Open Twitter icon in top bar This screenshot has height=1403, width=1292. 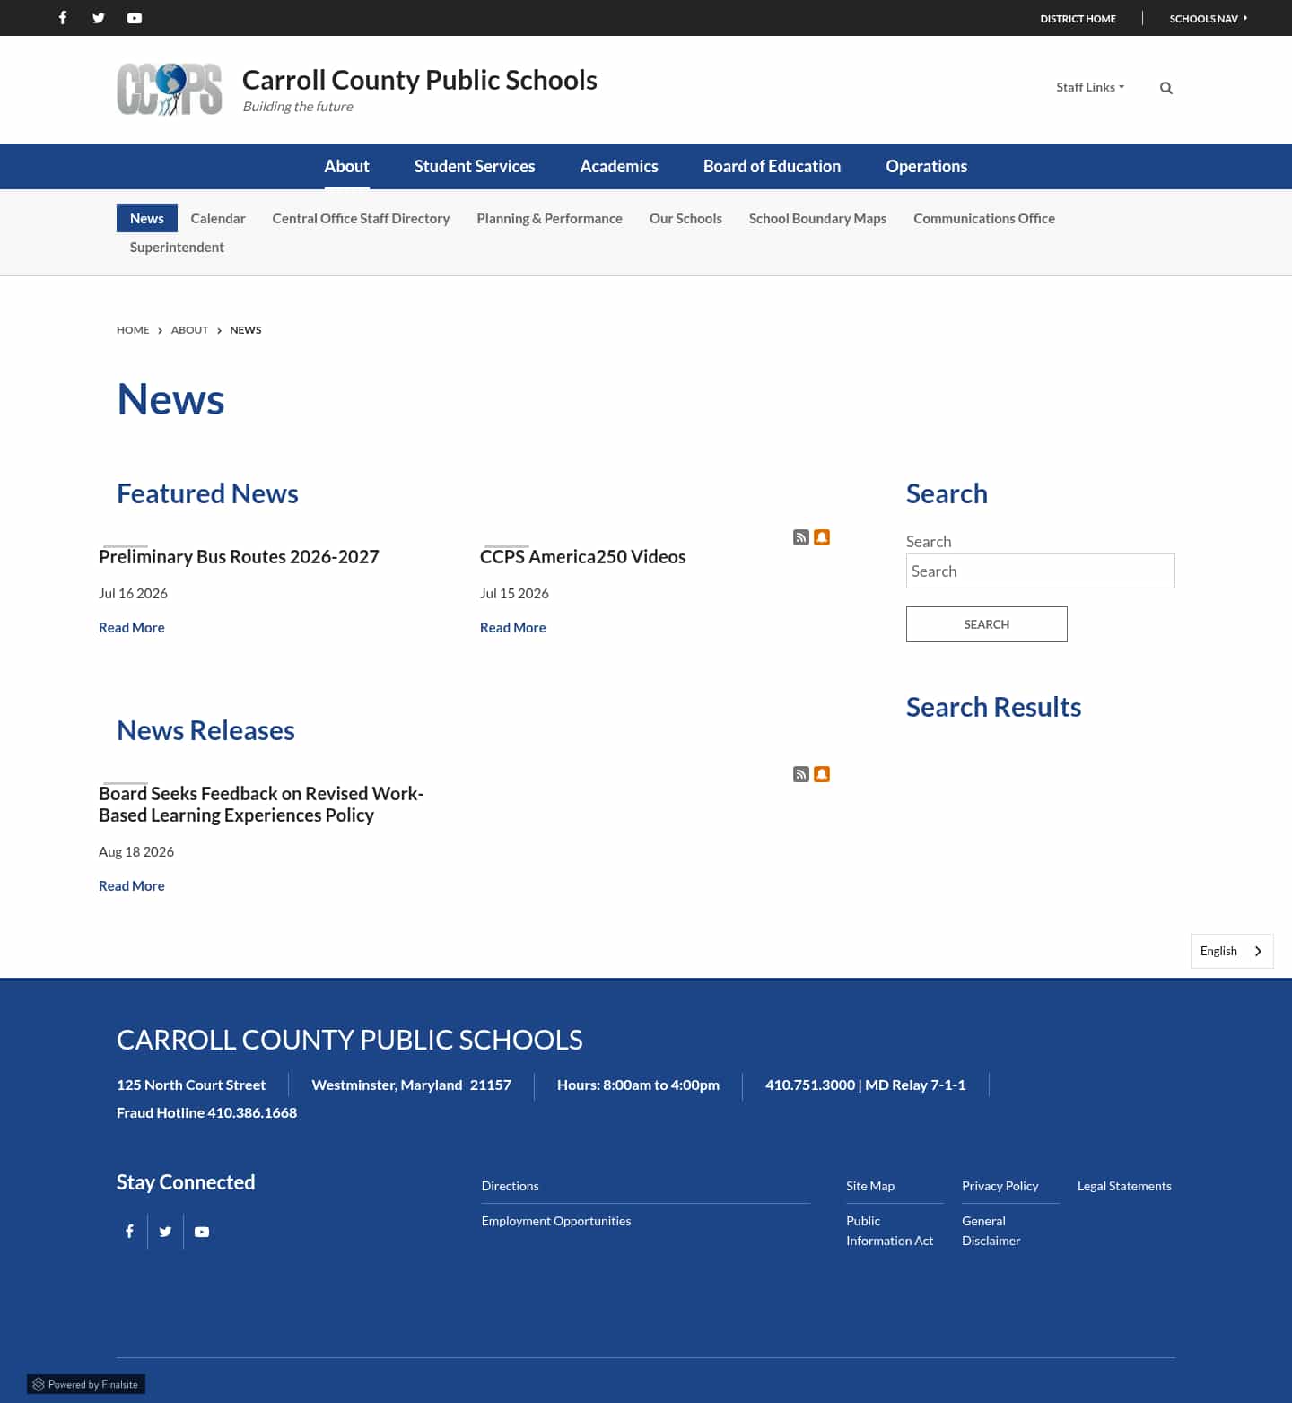pos(99,18)
